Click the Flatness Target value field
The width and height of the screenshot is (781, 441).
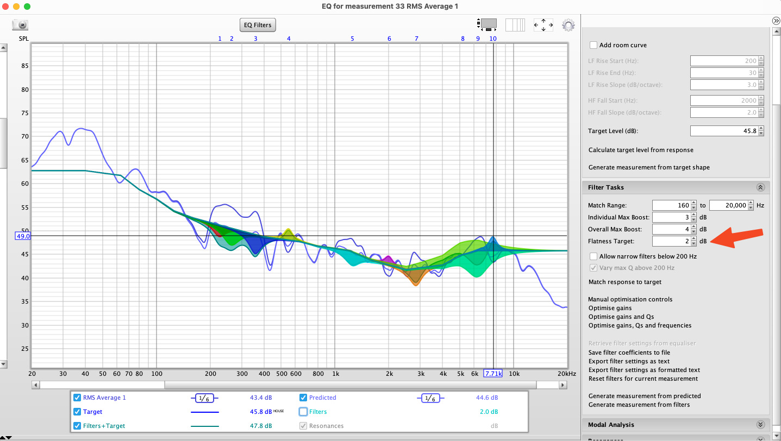(671, 241)
